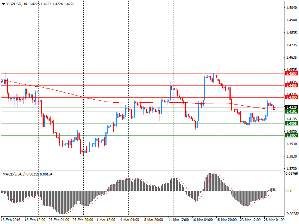Select the 0.00 MACD zero level label
299x224 pixels.
point(289,191)
